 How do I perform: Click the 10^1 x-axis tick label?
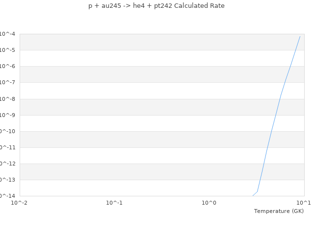(304, 203)
